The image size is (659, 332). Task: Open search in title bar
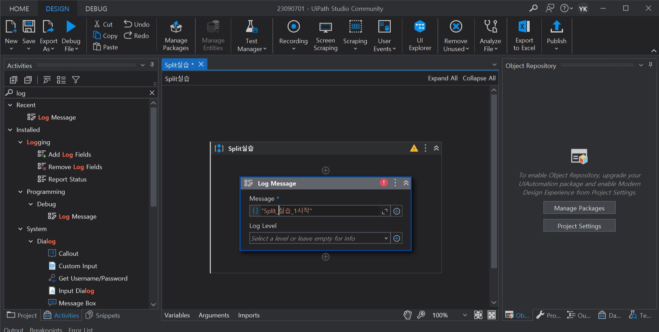(x=533, y=8)
